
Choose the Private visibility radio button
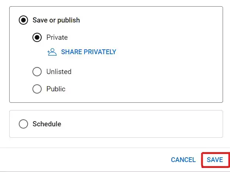37,38
